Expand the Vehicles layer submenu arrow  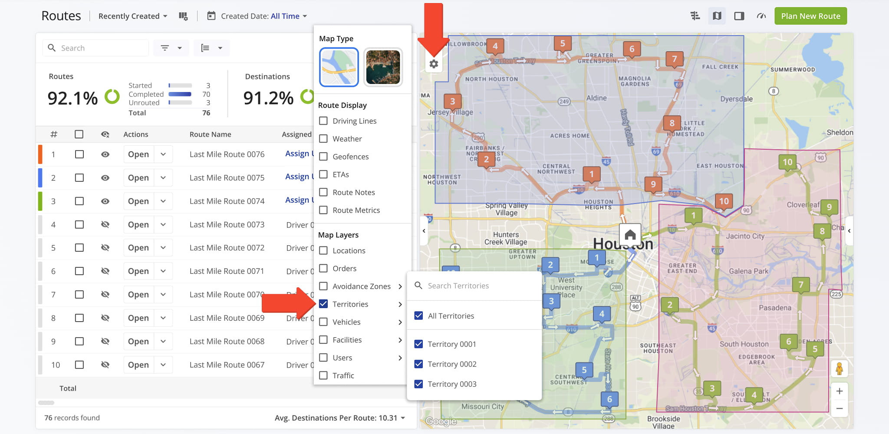[400, 322]
